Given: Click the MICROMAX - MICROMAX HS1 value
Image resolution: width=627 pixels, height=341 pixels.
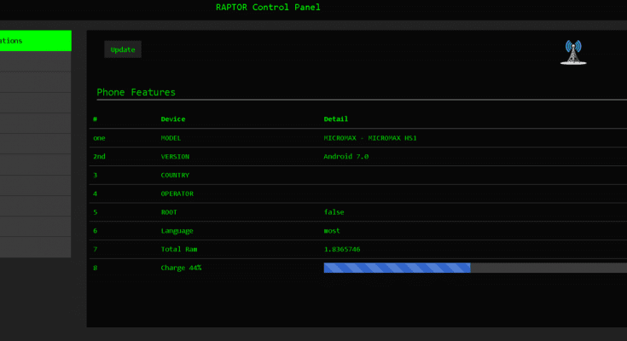Looking at the screenshot, I should pos(369,138).
